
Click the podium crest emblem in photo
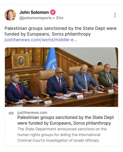(21, 61)
